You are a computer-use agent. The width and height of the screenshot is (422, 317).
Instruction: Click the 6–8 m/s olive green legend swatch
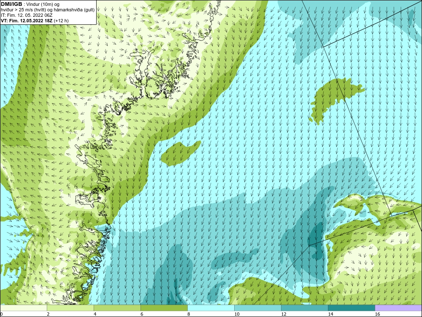[x=164, y=308]
